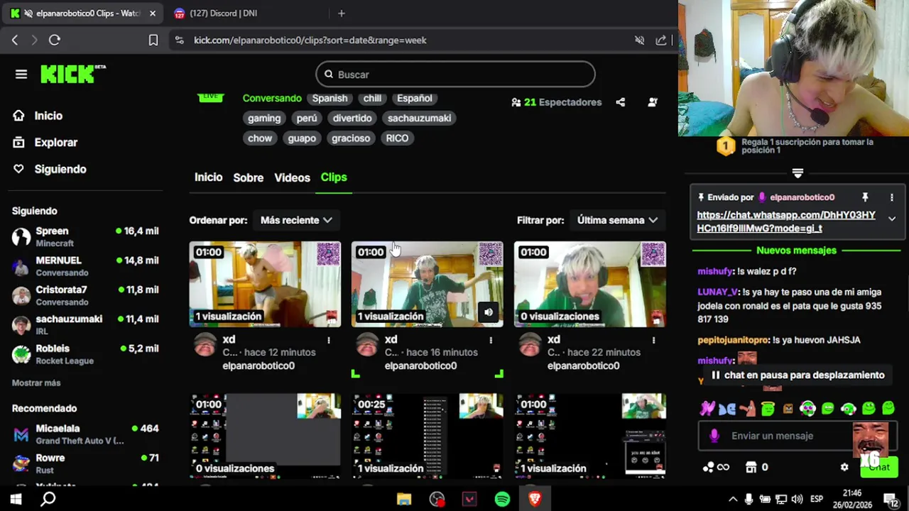Switch to the Inicio channel tab
The image size is (909, 511).
coord(208,177)
